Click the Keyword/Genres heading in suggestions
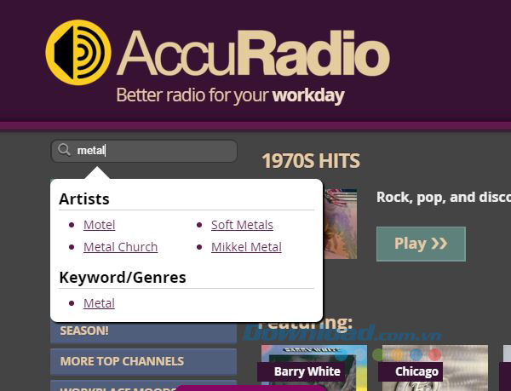Viewport: 511px width, 391px height. [123, 278]
